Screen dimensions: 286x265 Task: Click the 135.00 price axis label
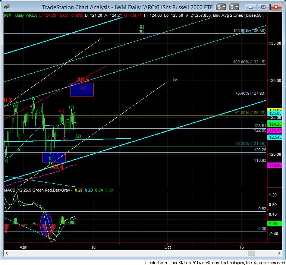(x=275, y=43)
